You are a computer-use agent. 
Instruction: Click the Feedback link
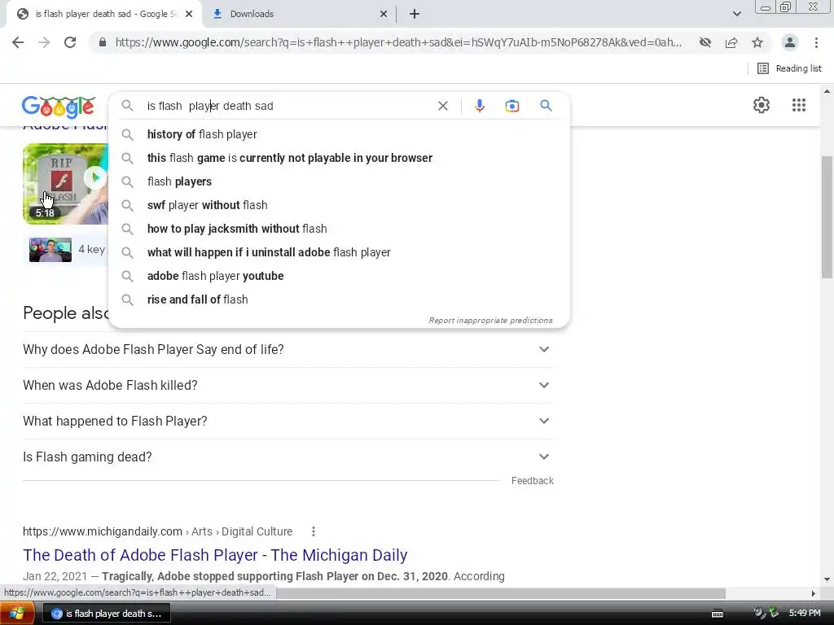point(533,481)
